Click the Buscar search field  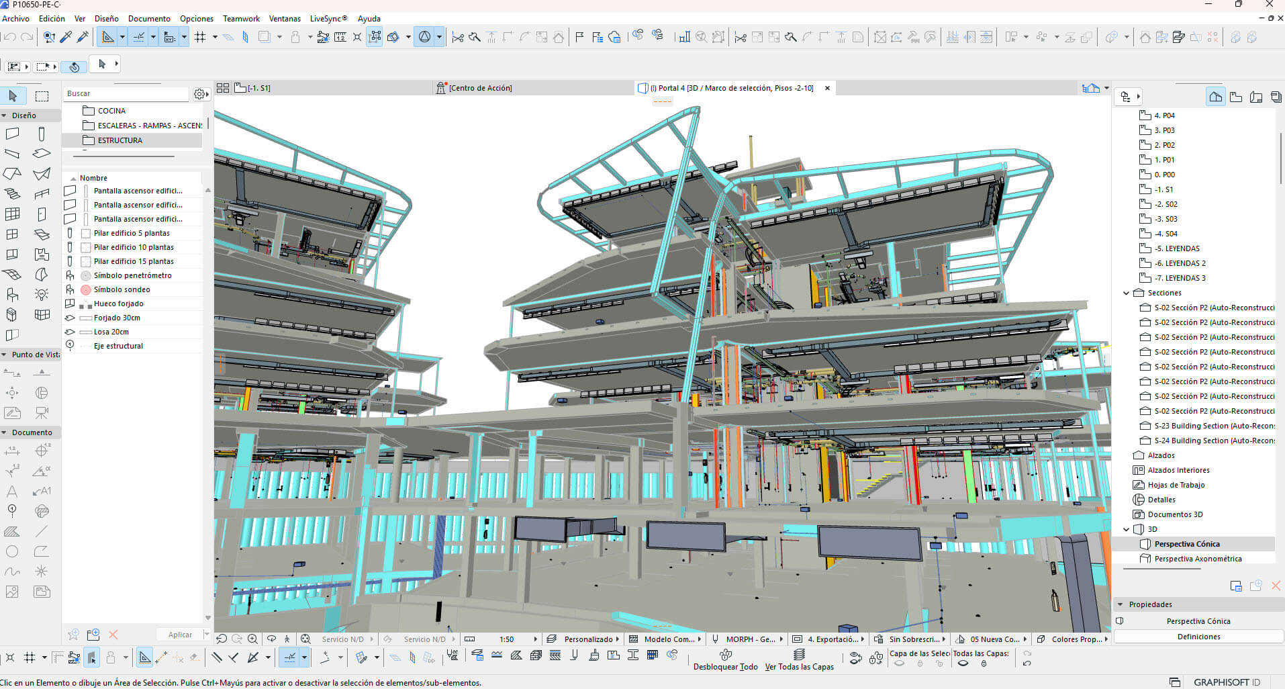(126, 94)
